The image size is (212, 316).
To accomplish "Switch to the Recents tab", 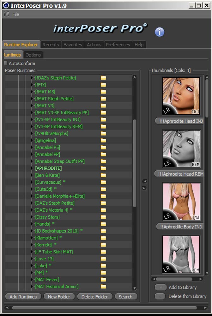I will [x=51, y=45].
